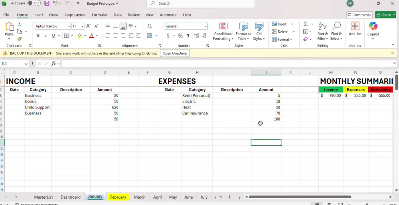Expand the Name Box J11 dropdown
399x205 pixels.
click(26, 64)
